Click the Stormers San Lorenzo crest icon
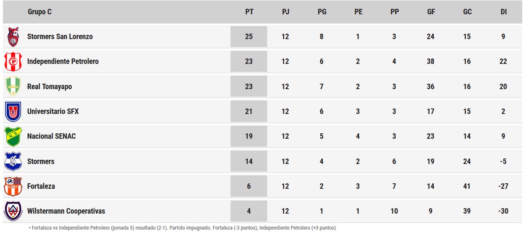The image size is (523, 238). 13,37
